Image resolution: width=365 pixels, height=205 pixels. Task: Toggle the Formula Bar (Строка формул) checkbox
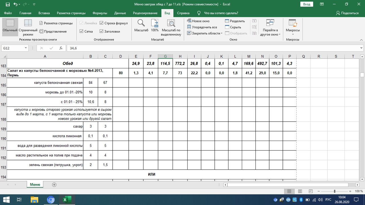pyautogui.click(x=102, y=23)
